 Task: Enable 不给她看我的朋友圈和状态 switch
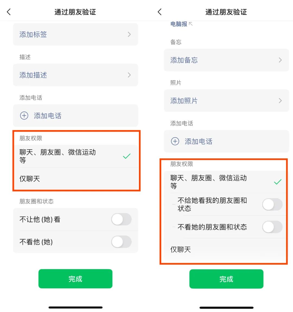272,204
